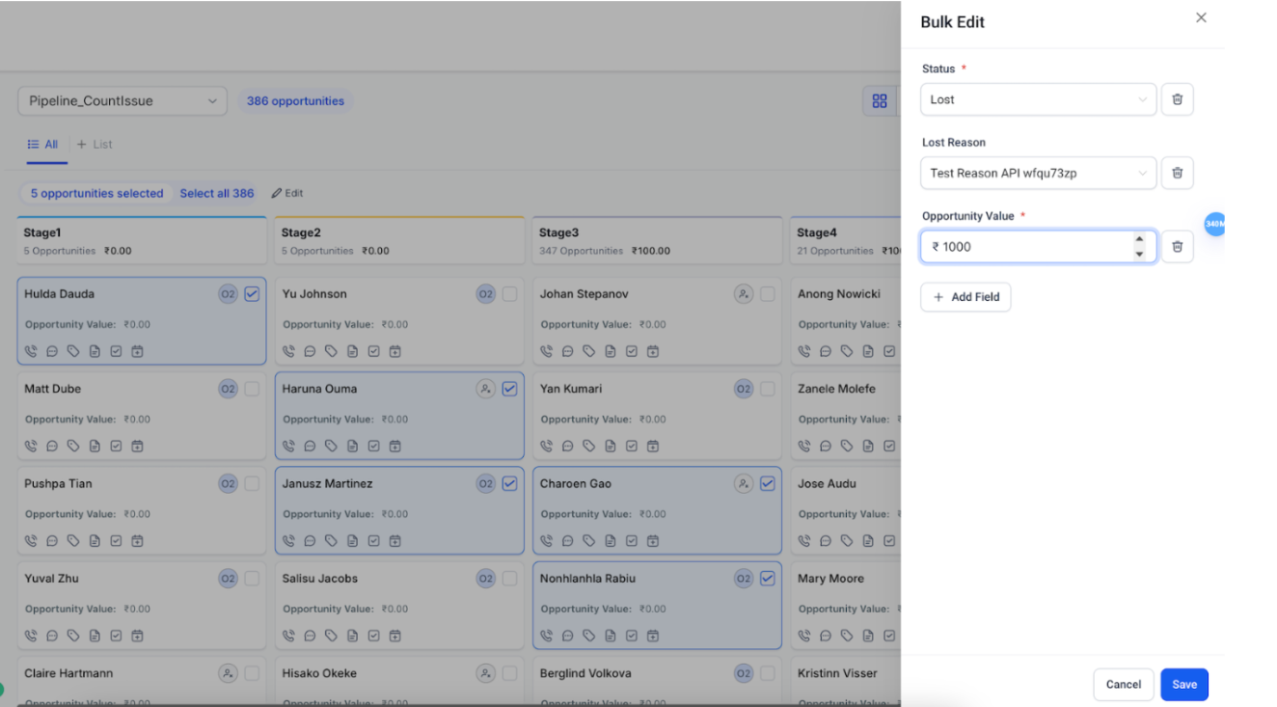Open the List tab
Viewport: 1277px width, 707px height.
[x=95, y=145]
